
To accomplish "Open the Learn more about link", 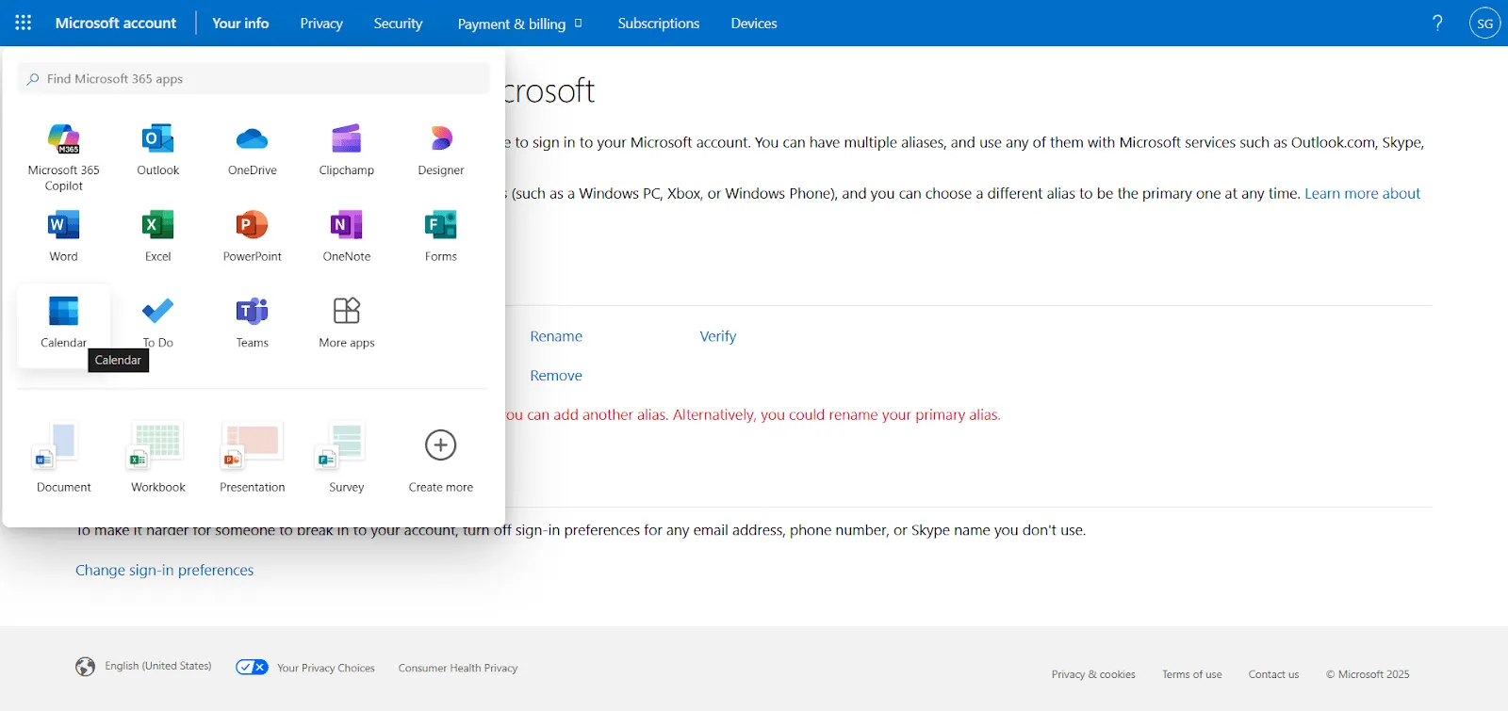I will coord(1362,193).
